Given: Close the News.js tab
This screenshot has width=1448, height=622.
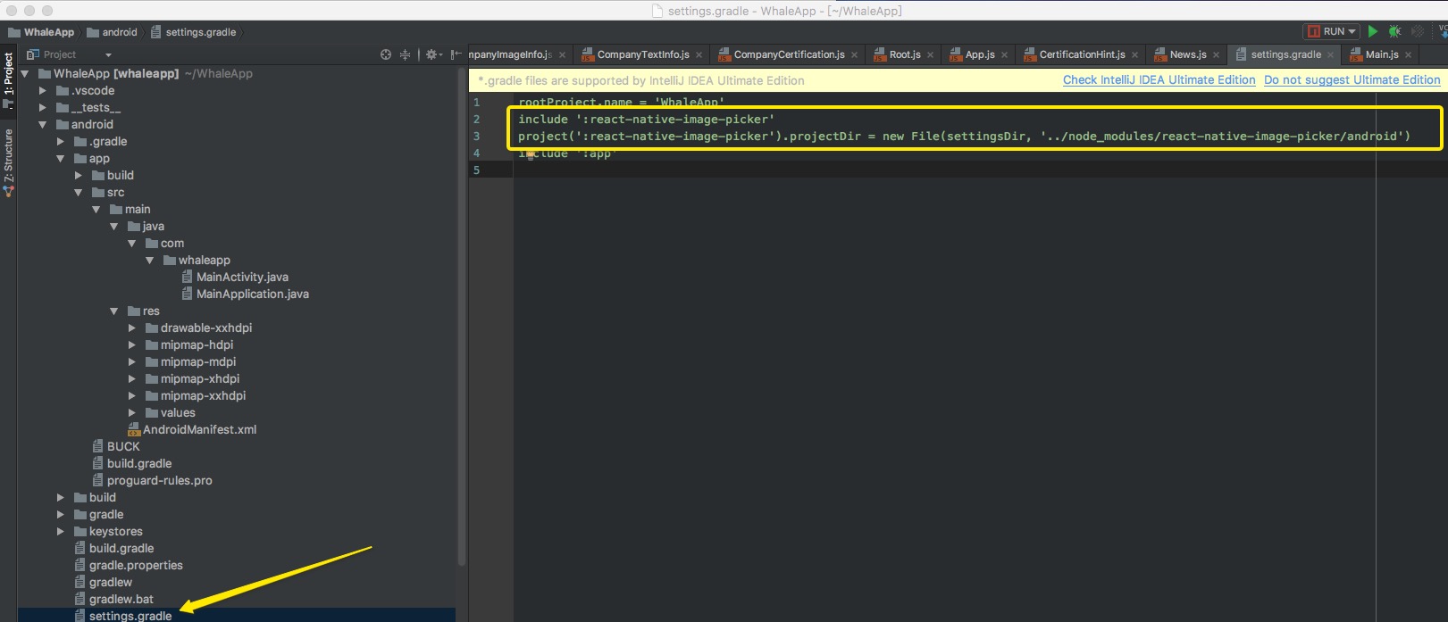Looking at the screenshot, I should click(x=1216, y=55).
